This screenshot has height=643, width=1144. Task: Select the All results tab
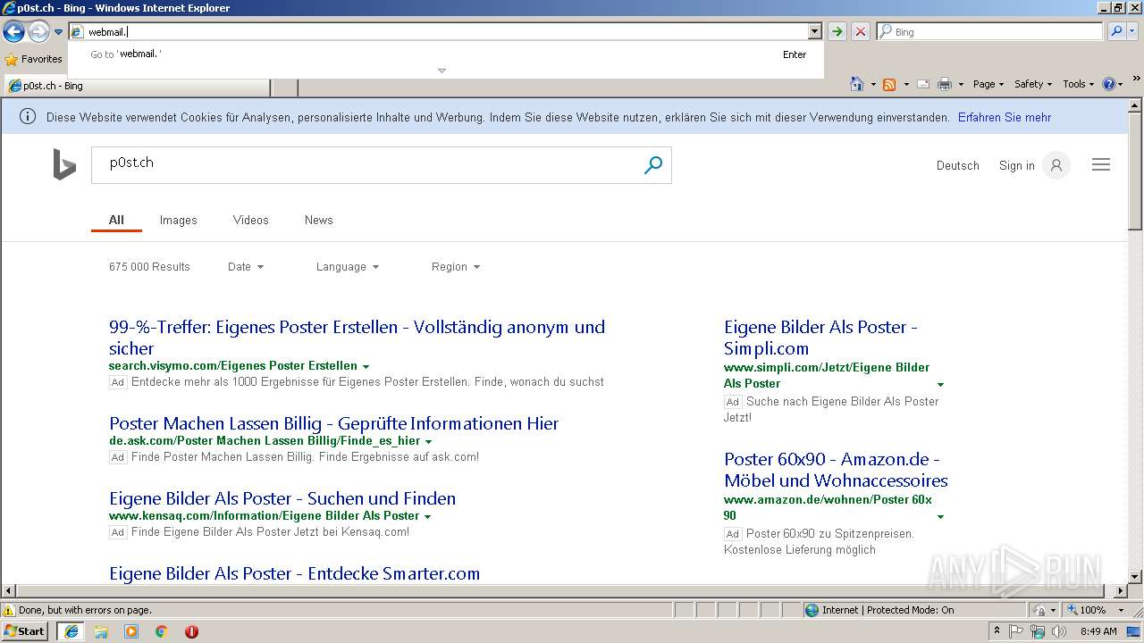(116, 220)
